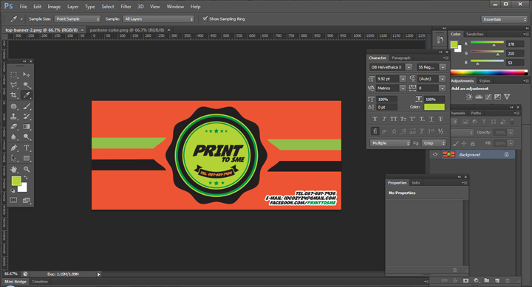532x287 pixels.
Task: Click the color spectrum ramp in Color panel
Action: [x=487, y=72]
